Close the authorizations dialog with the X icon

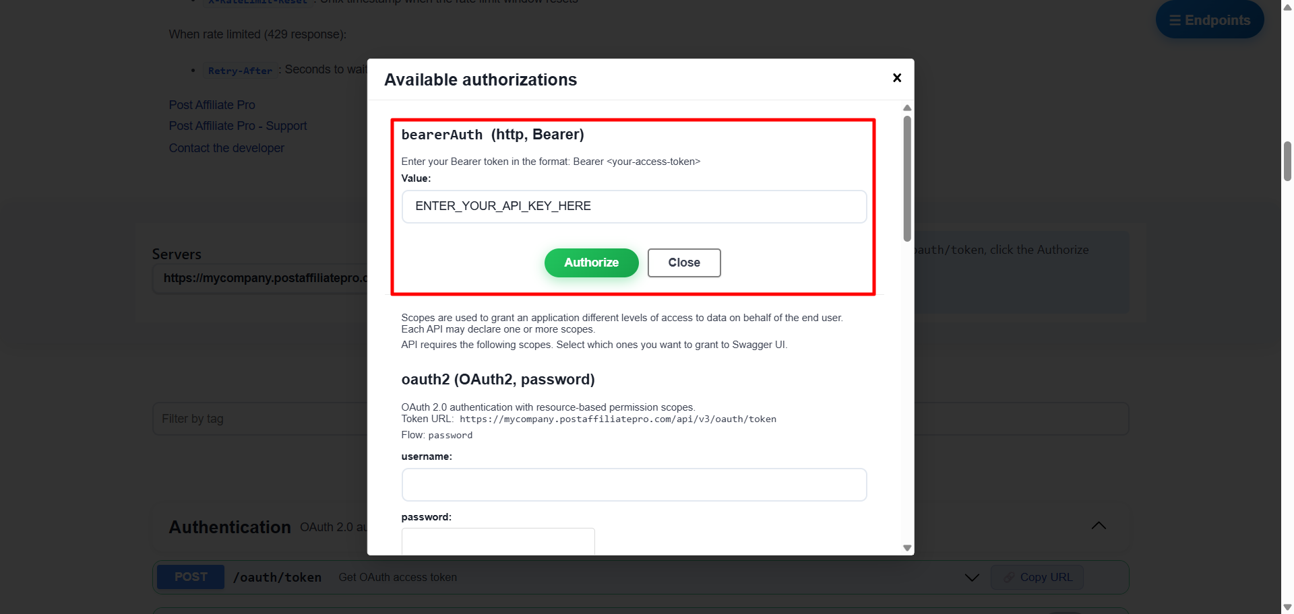(897, 78)
